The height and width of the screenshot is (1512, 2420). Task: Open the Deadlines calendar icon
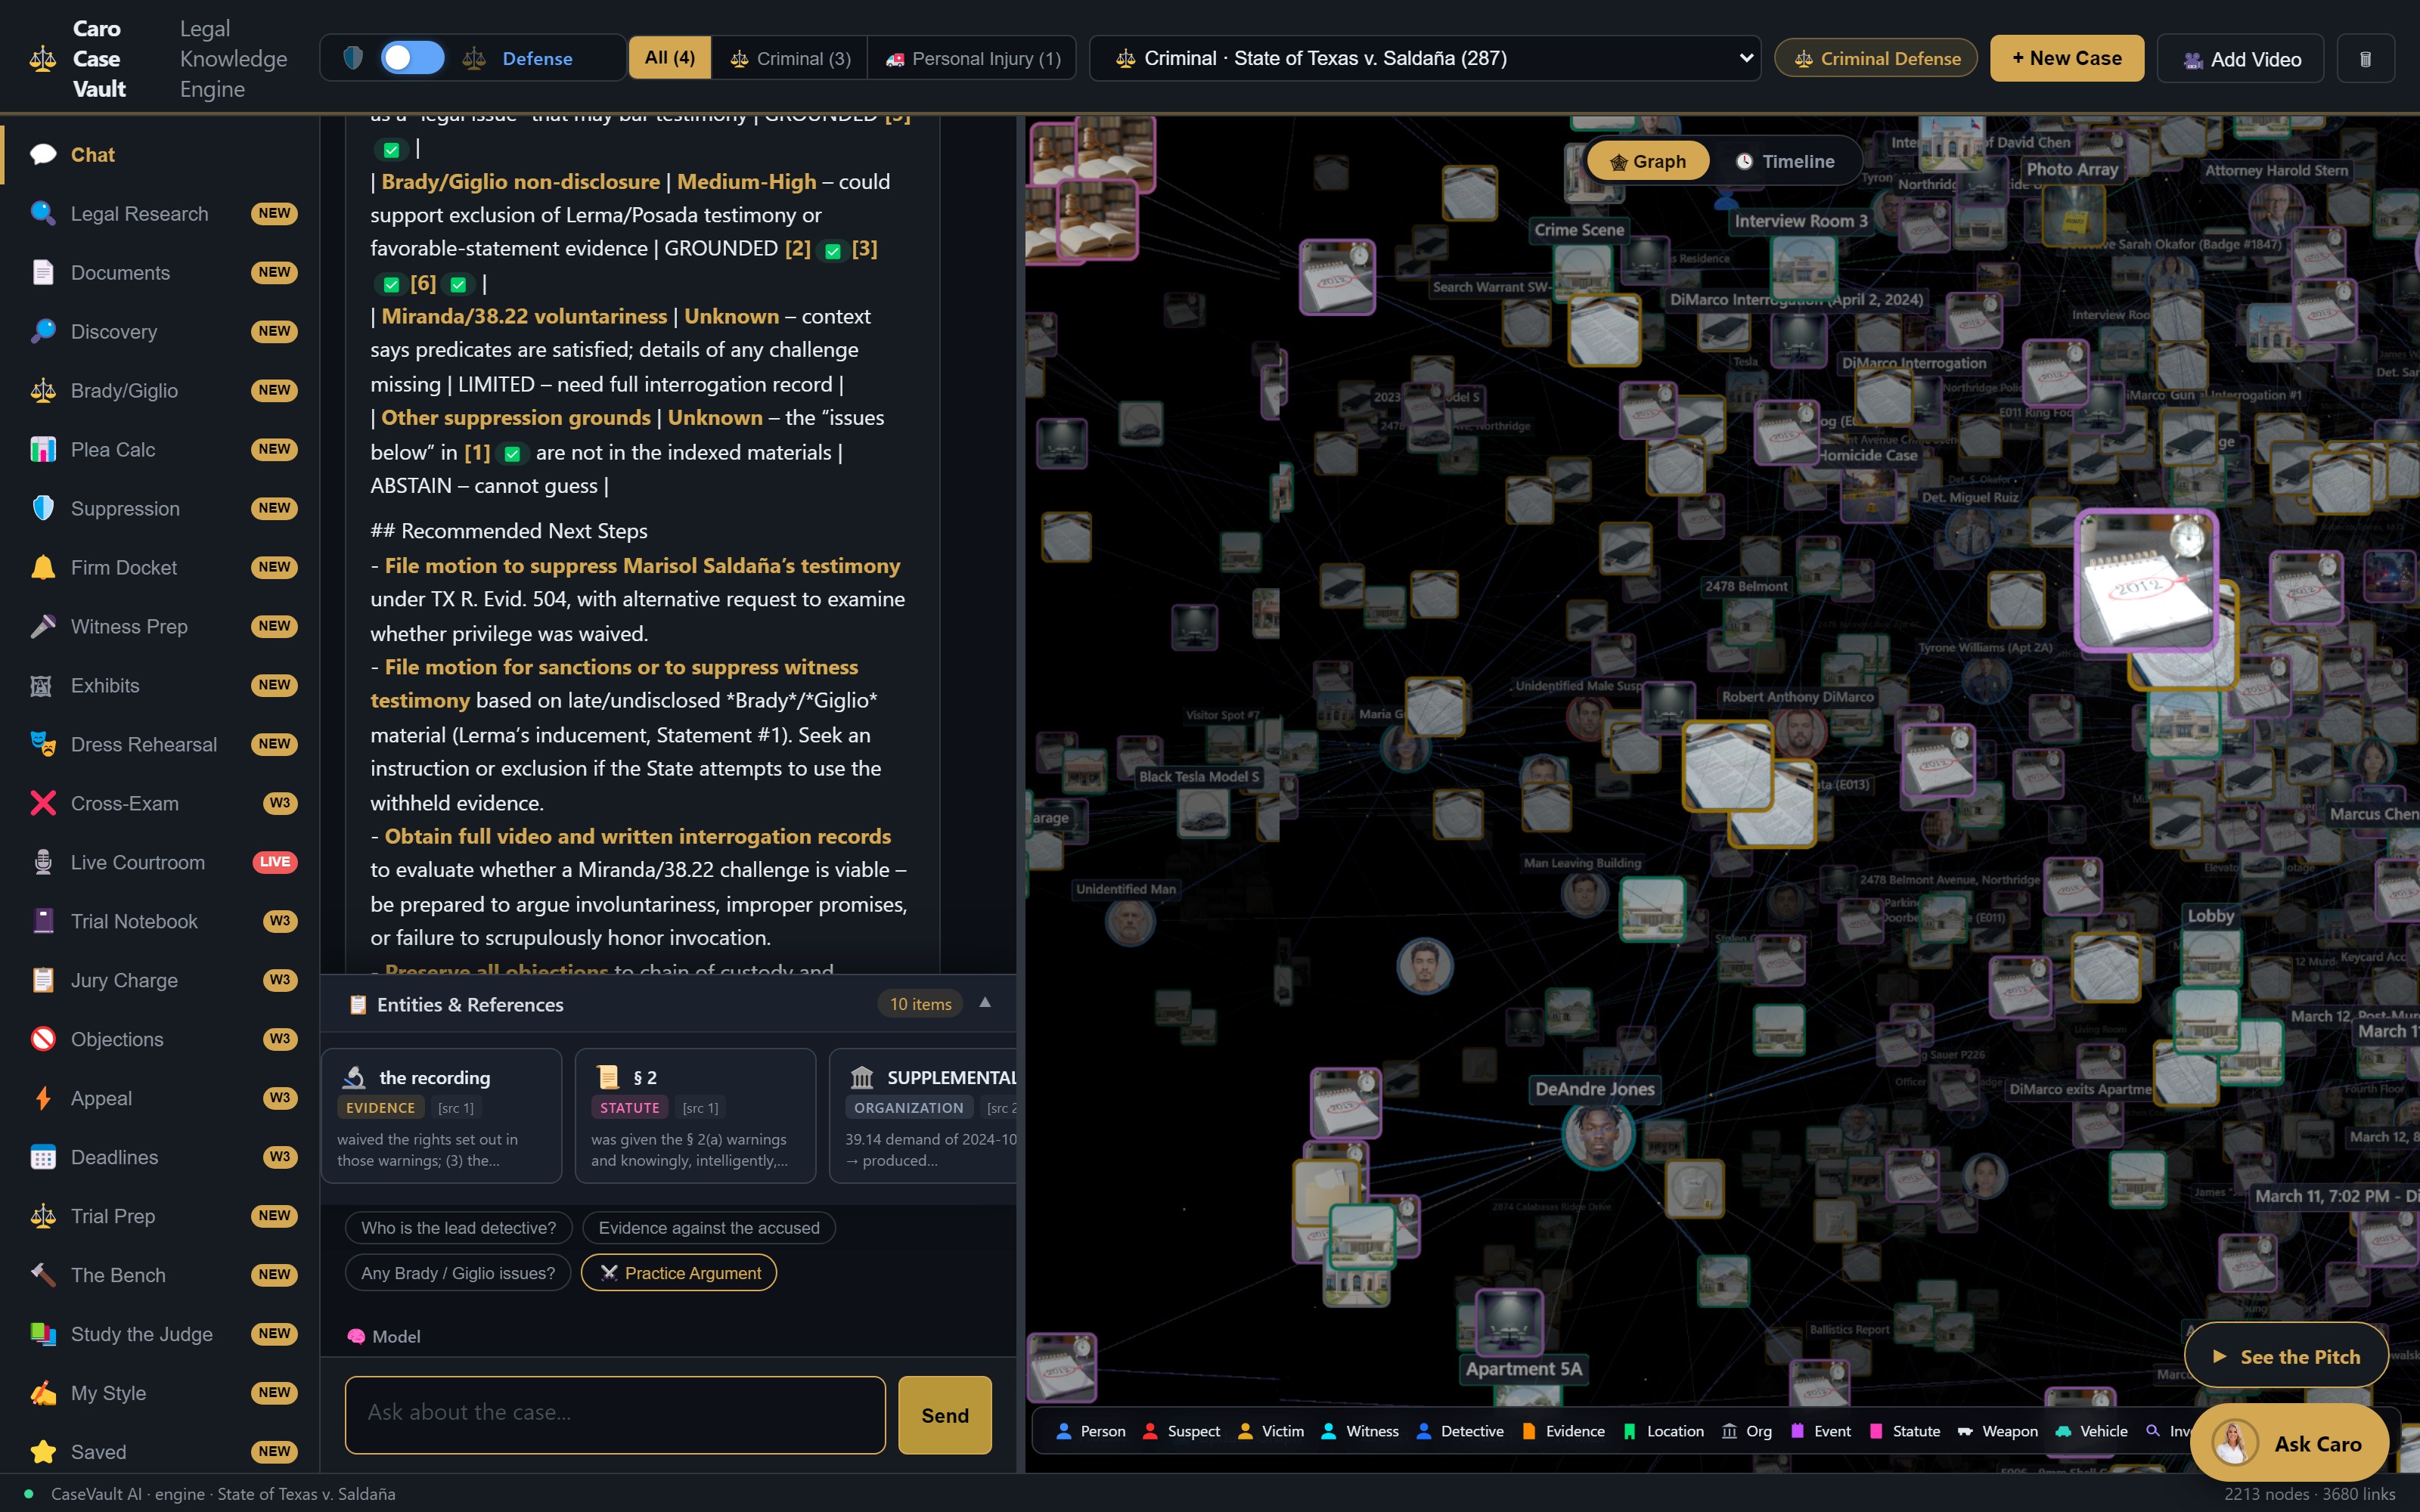[x=43, y=1157]
